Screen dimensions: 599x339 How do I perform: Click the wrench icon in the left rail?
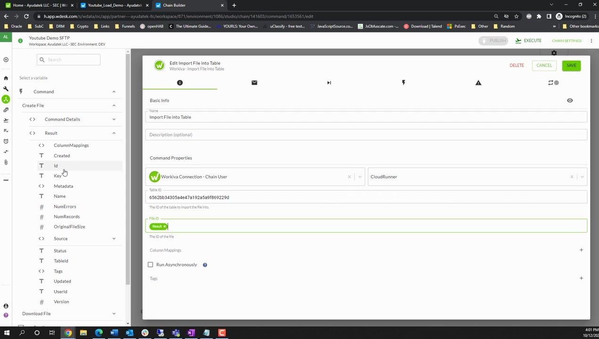pyautogui.click(x=6, y=89)
